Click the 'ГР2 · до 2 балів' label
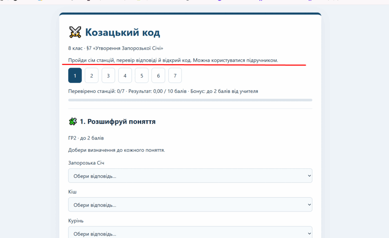This screenshot has width=389, height=238. pyautogui.click(x=86, y=138)
